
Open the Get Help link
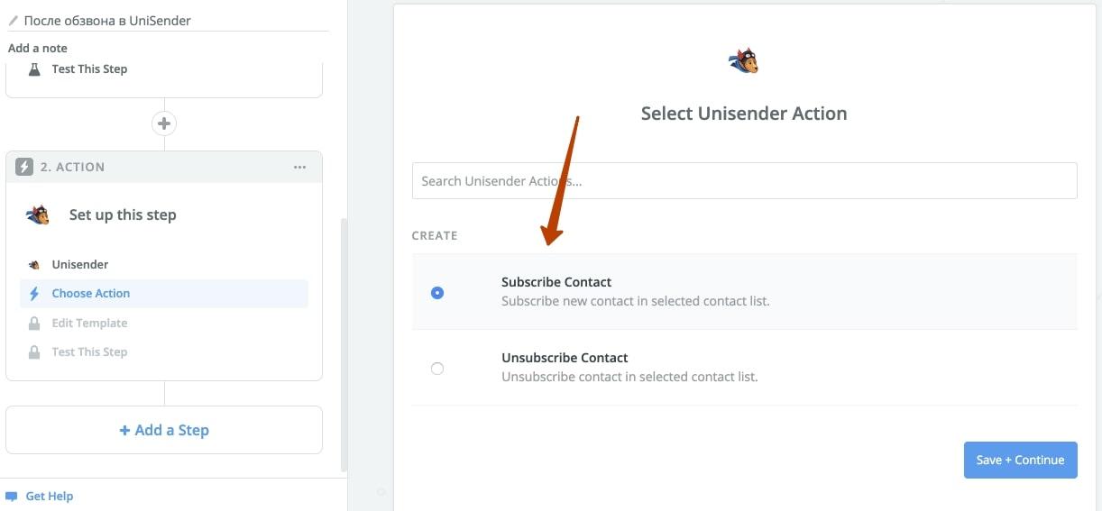50,496
